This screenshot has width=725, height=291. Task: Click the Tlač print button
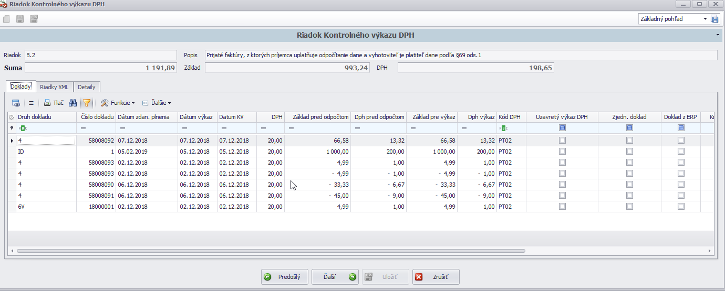tap(54, 103)
